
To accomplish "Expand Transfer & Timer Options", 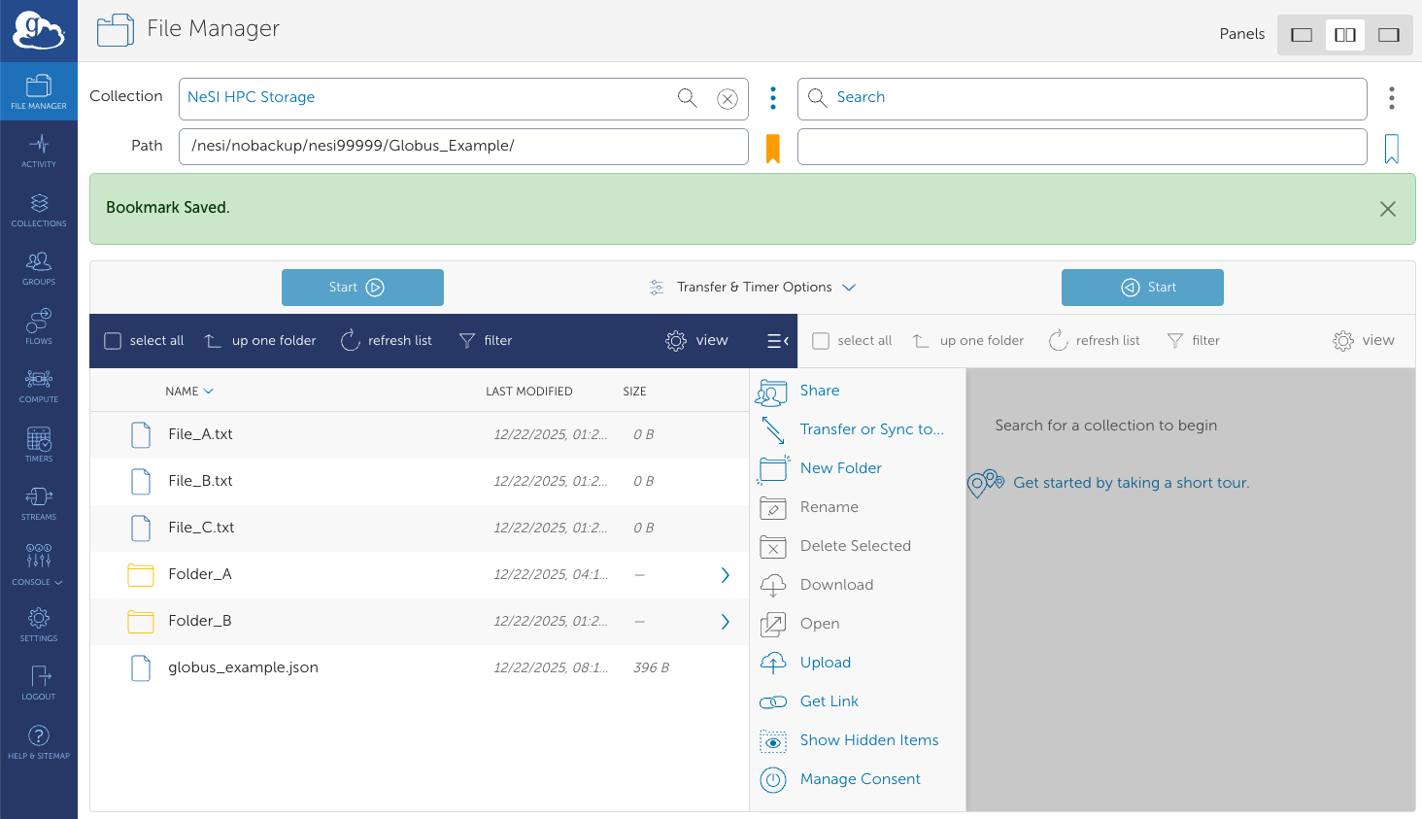I will (x=753, y=287).
